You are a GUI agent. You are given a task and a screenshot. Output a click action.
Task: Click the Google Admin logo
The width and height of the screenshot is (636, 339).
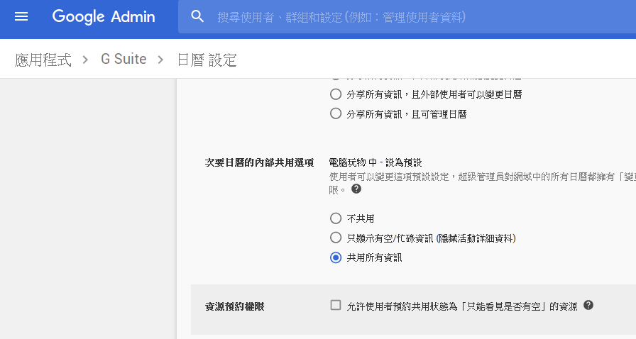(x=104, y=16)
